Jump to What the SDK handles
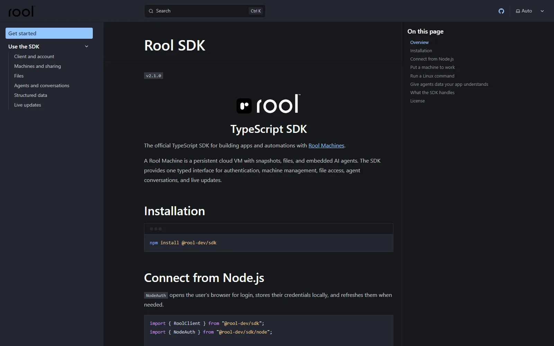 click(x=432, y=92)
